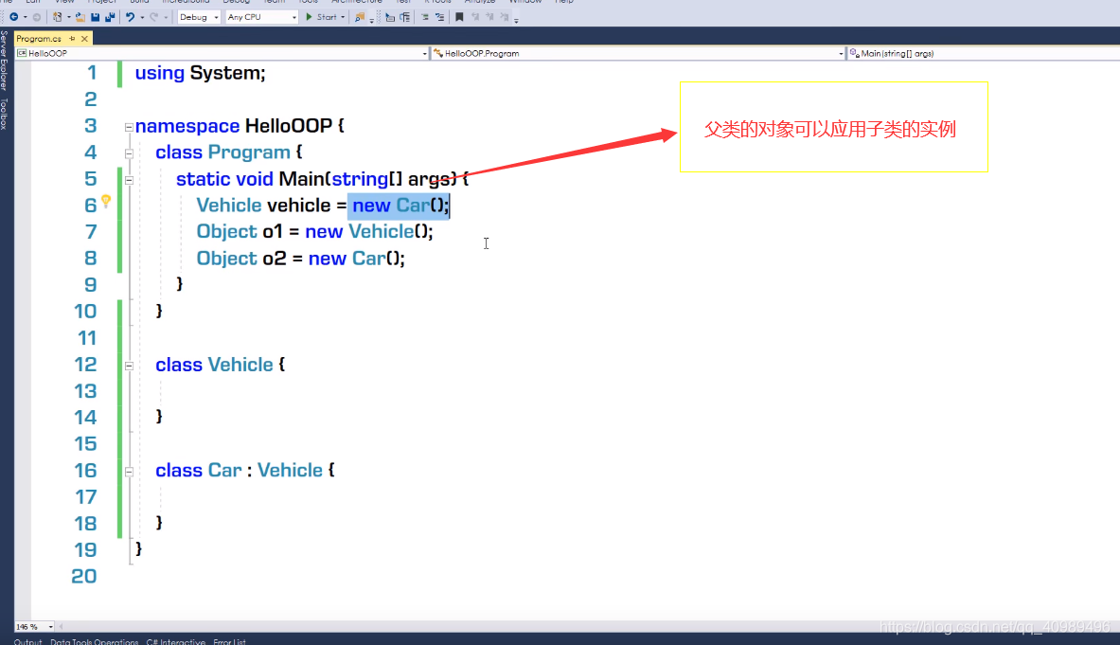Open Find in Files from toolbar
Image resolution: width=1120 pixels, height=645 pixels.
[360, 17]
